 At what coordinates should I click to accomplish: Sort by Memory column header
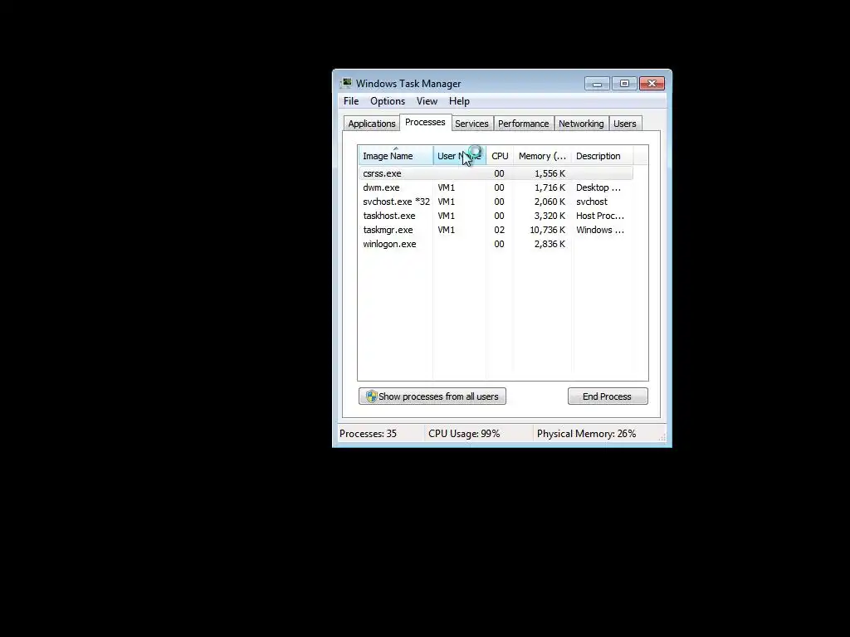[542, 156]
